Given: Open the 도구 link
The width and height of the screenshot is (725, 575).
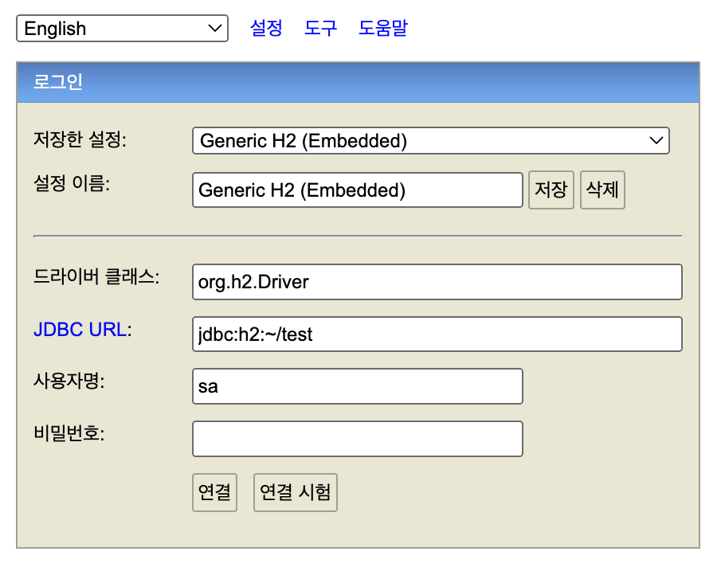Looking at the screenshot, I should pyautogui.click(x=320, y=28).
